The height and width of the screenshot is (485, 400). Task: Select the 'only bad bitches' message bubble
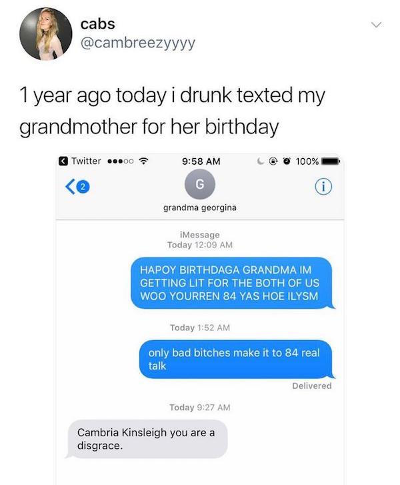coord(237,359)
